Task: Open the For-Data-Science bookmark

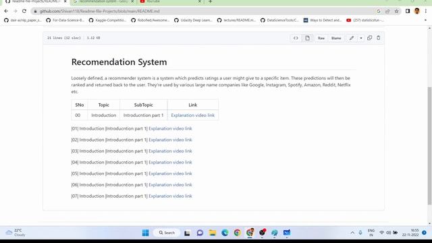Action: pos(65,20)
